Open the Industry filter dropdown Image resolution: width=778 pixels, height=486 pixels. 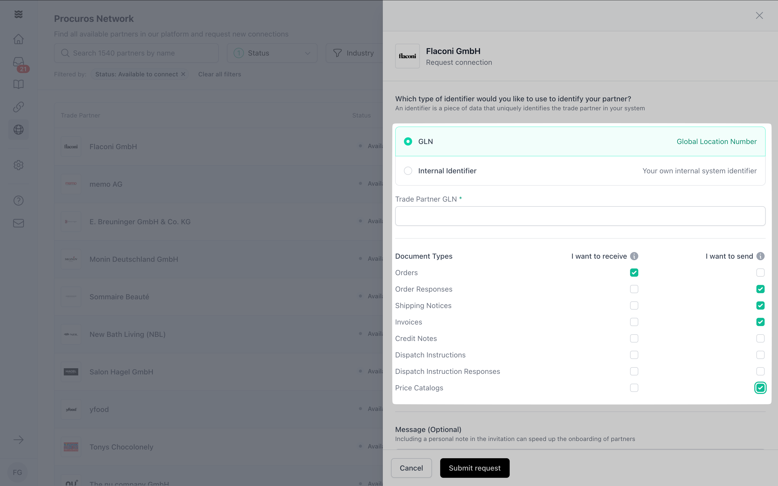click(354, 53)
